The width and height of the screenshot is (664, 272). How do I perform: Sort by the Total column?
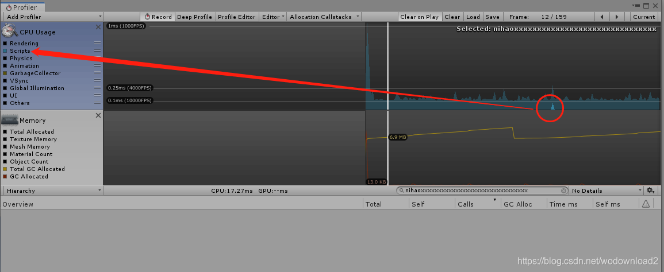coord(386,204)
